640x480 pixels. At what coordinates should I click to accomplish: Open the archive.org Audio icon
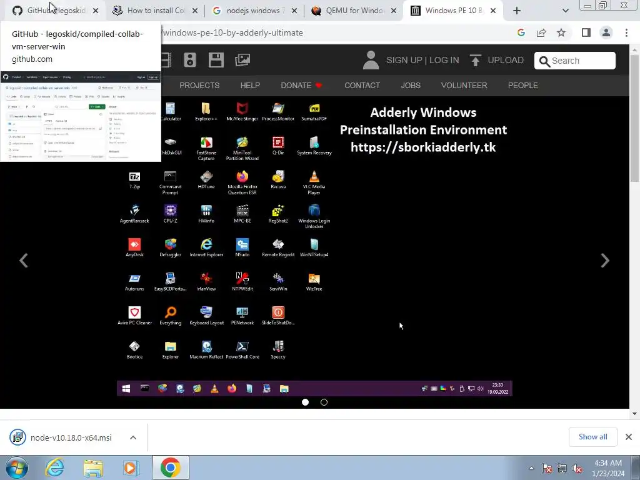190,60
